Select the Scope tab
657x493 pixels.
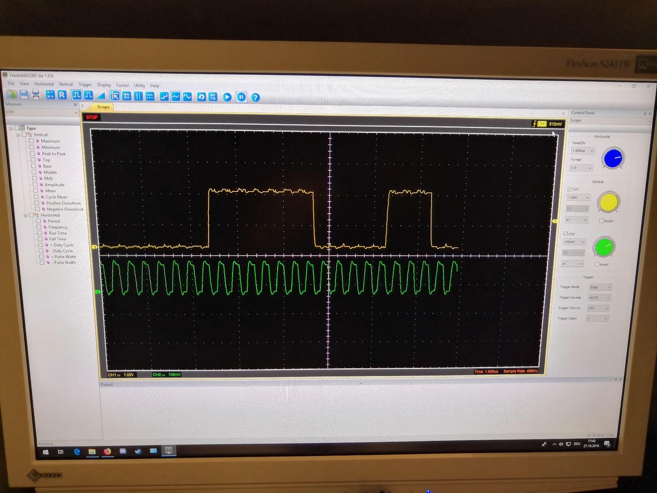point(103,107)
